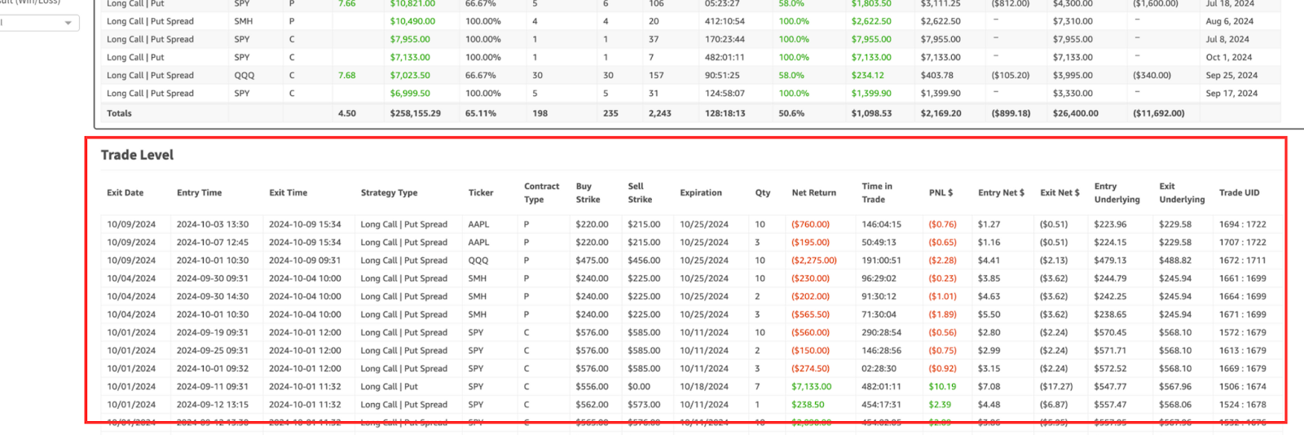
Task: Click the Exit Net $ column header
Action: pos(1059,193)
